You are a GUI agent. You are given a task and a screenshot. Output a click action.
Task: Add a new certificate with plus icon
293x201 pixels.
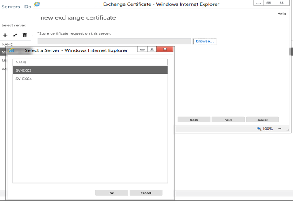coord(5,35)
